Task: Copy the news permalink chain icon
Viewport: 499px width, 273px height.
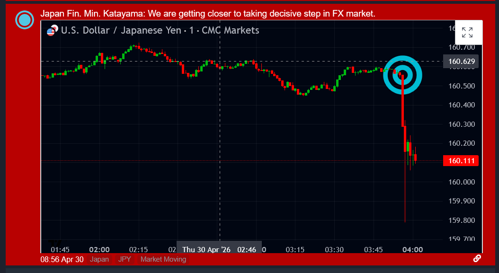Action: pos(477,258)
